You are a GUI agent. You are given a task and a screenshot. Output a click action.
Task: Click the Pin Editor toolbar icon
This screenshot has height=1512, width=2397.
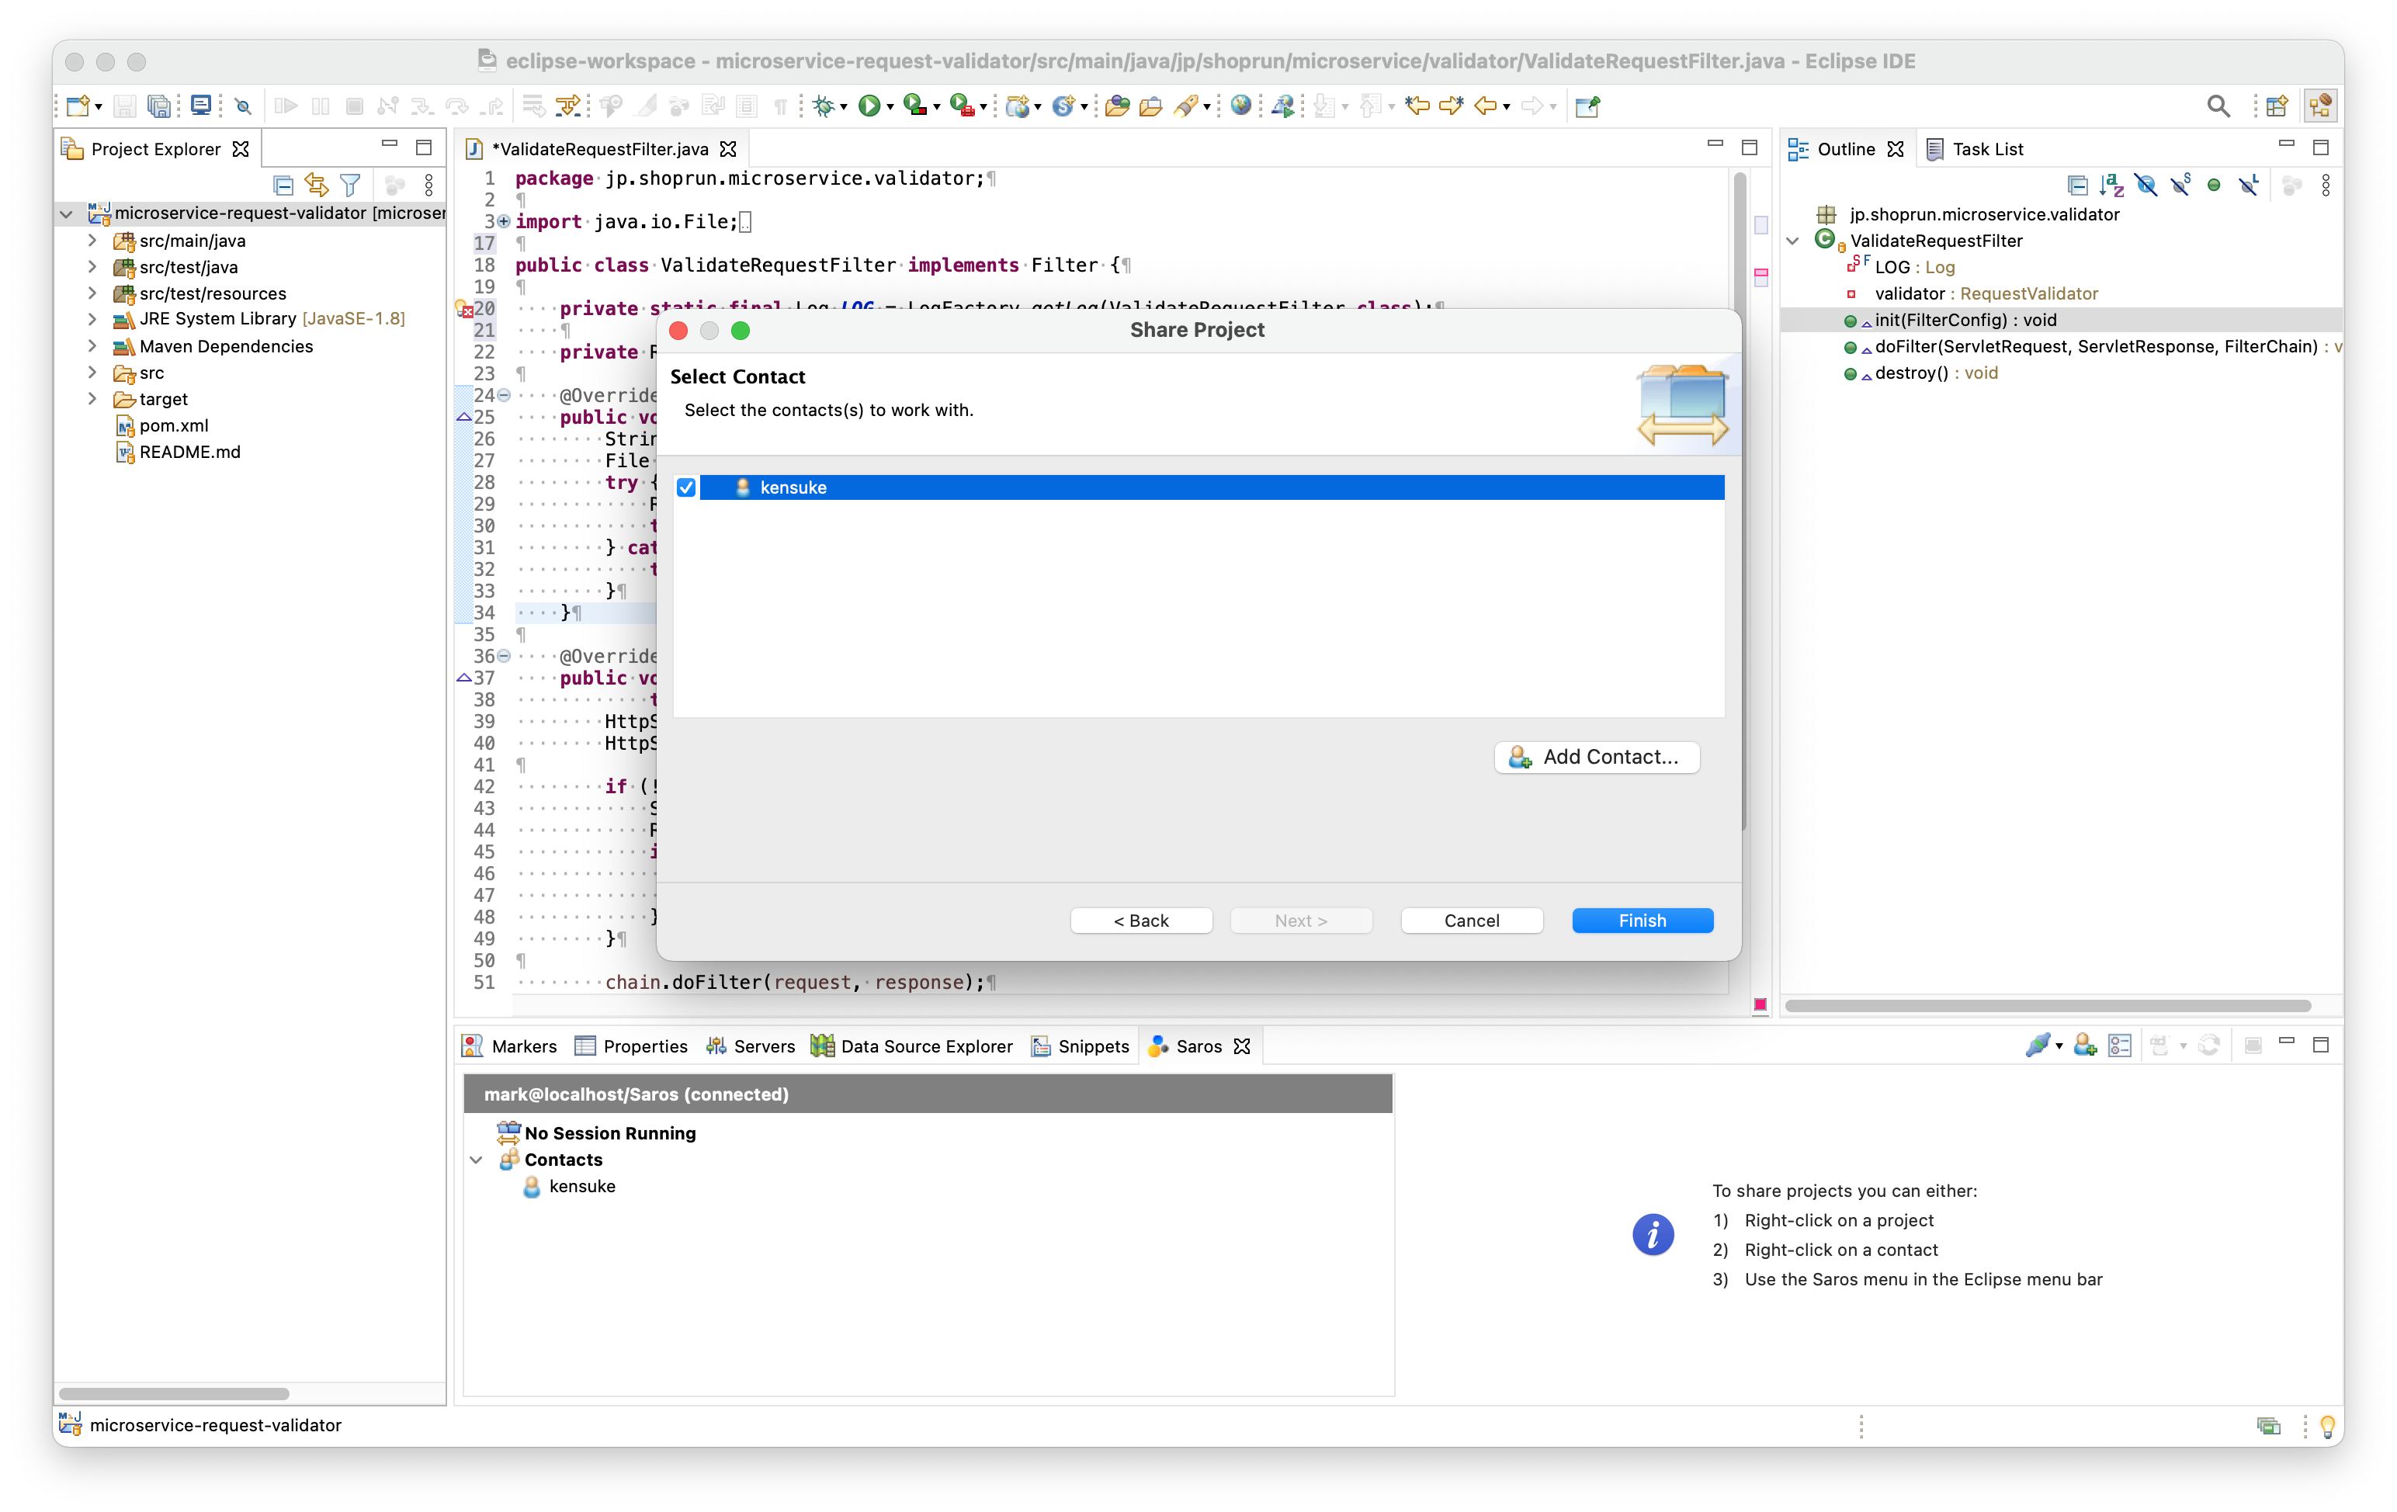(1587, 106)
